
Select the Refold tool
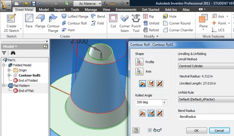[151, 30]
